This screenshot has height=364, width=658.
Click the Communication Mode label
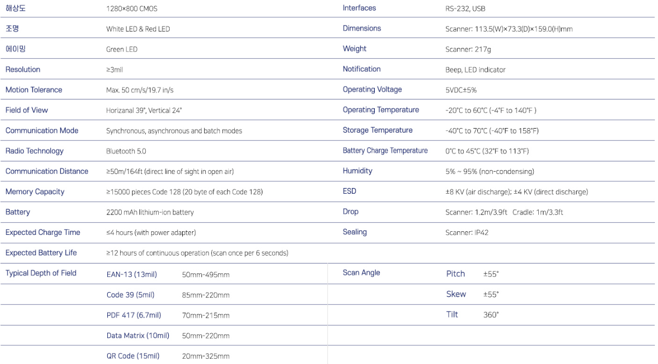pos(42,130)
